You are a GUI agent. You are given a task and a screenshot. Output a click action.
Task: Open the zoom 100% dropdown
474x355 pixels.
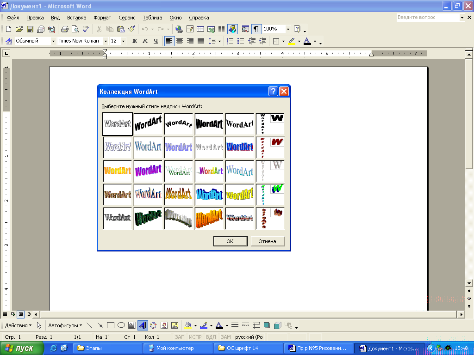click(x=288, y=29)
